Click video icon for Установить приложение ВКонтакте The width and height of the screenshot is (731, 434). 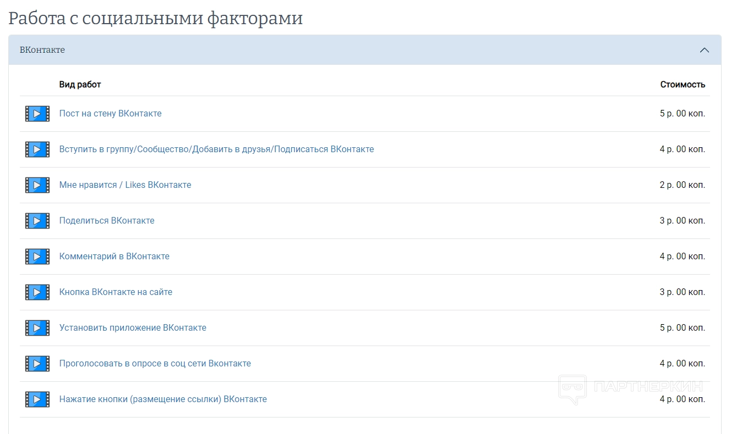(x=37, y=328)
